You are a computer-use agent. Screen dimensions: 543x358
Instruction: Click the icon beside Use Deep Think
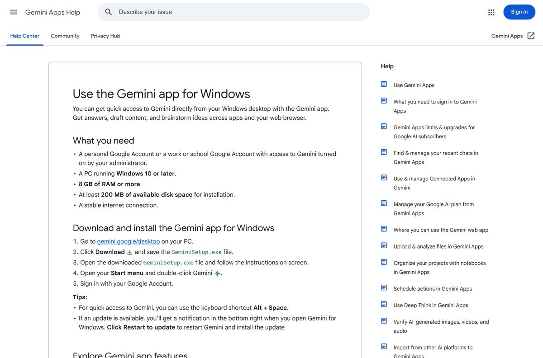[x=384, y=305]
